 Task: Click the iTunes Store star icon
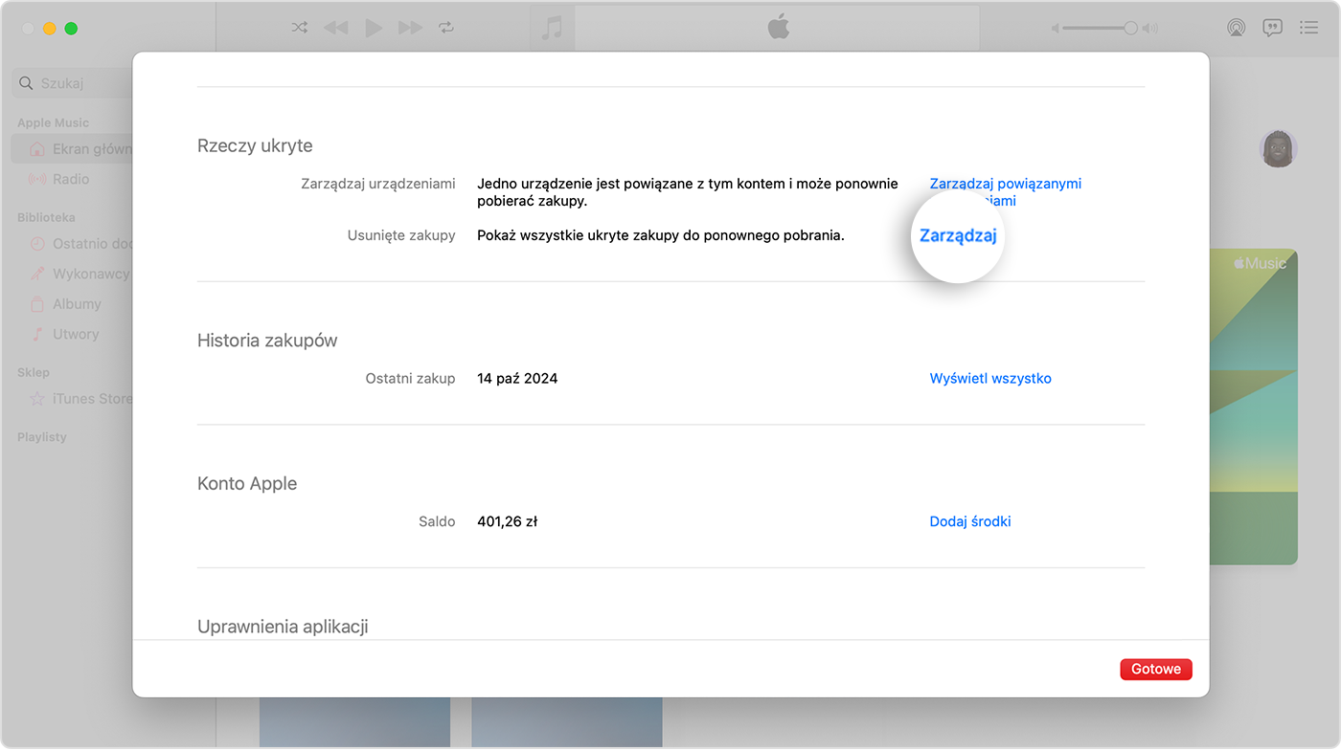click(37, 398)
